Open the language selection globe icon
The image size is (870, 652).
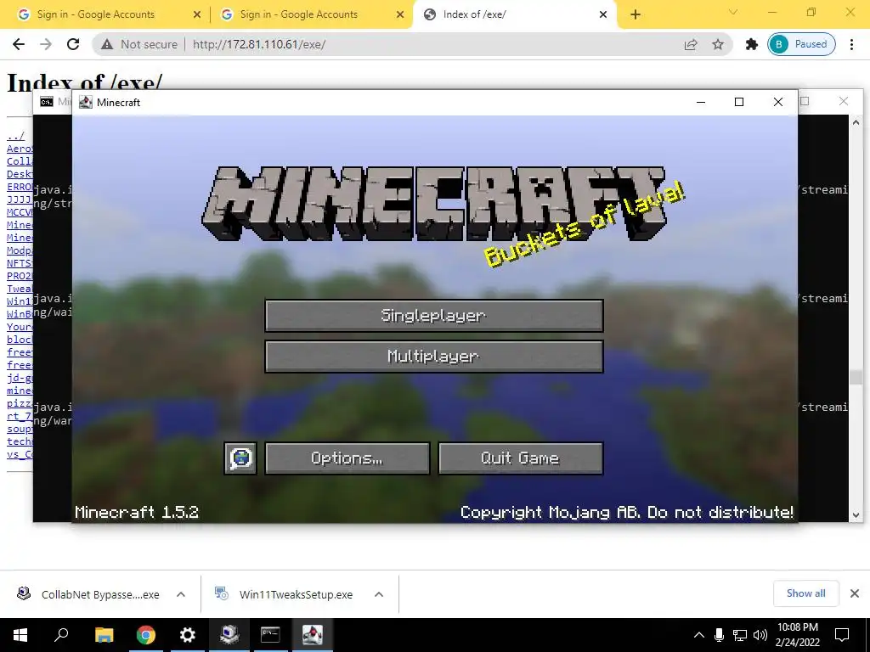[240, 458]
